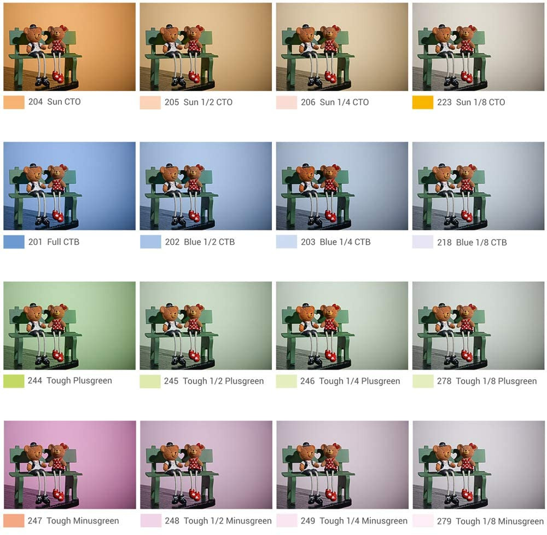The image size is (547, 535).
Task: Pick the 244 Tough Plusgreen swatch
Action: coord(14,381)
